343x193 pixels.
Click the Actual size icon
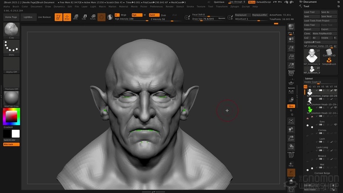[x=291, y=57]
